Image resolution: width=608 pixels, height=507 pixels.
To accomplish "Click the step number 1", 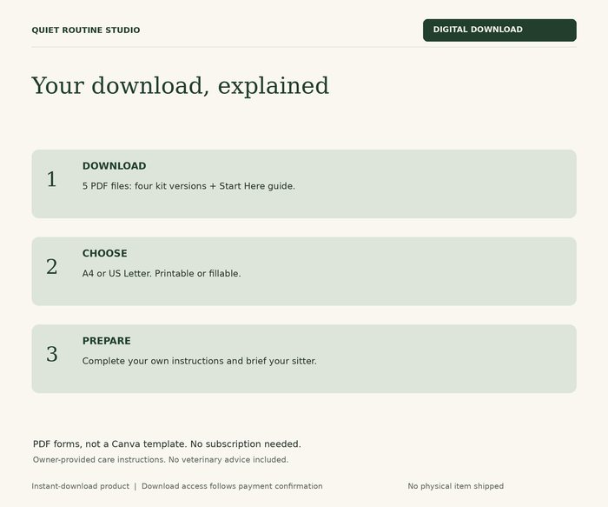I will coord(52,179).
